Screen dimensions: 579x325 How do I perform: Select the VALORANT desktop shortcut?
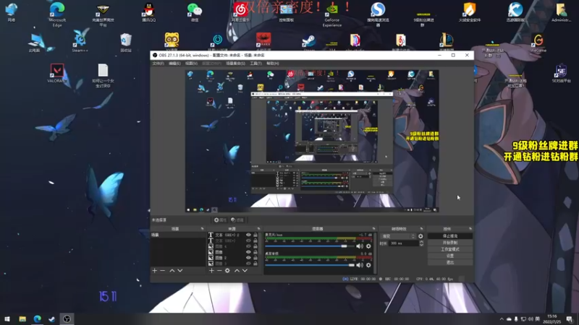57,73
